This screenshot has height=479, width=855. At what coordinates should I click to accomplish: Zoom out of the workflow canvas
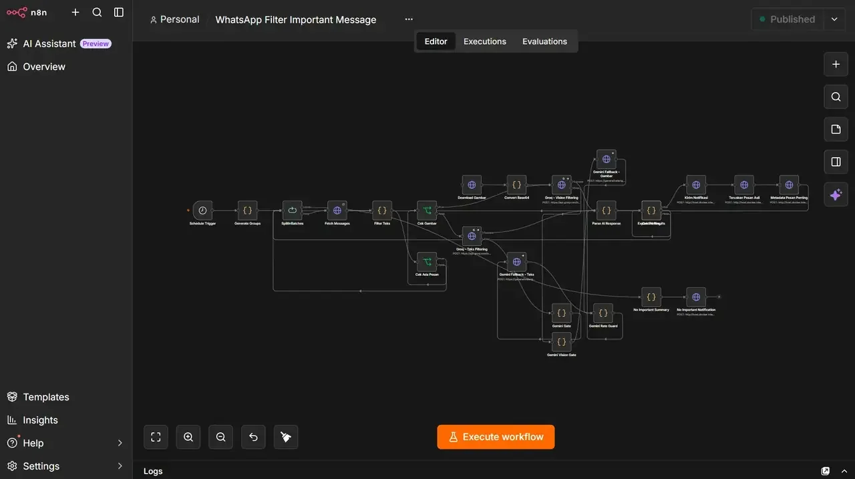(x=221, y=437)
